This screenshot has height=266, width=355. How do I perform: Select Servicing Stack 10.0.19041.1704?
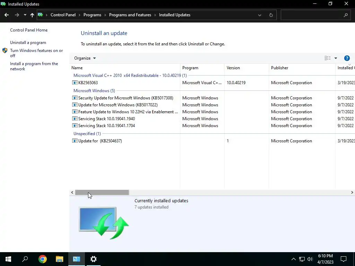click(213, 125)
